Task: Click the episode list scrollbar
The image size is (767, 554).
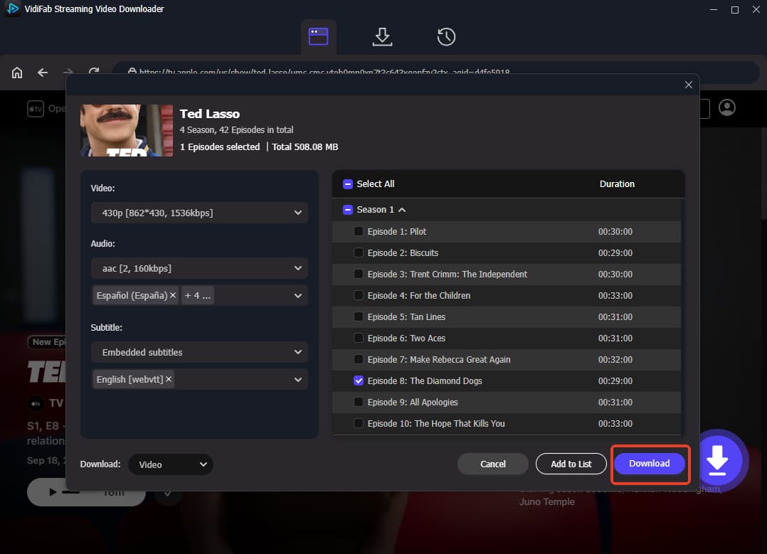Action: 682,316
